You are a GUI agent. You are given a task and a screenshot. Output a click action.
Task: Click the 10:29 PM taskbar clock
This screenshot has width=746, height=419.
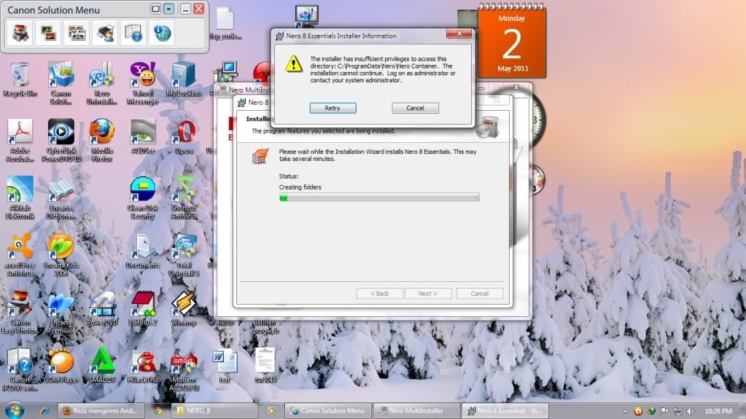coord(718,411)
